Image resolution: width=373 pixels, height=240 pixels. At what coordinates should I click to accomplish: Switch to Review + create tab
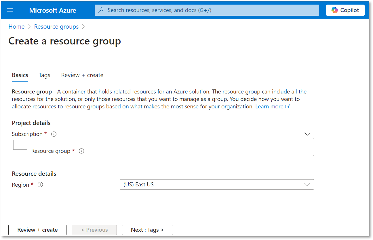(x=82, y=75)
